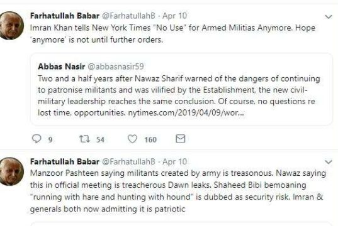Open Farhatullah Babar avatar on first tweet

click(x=11, y=25)
